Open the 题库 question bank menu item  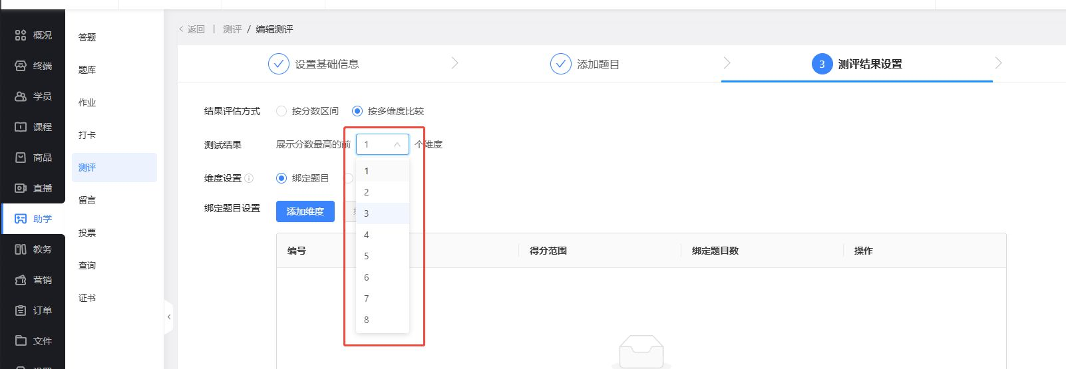(x=87, y=70)
